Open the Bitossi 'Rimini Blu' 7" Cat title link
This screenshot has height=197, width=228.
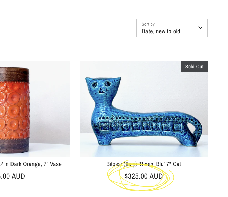(143, 164)
